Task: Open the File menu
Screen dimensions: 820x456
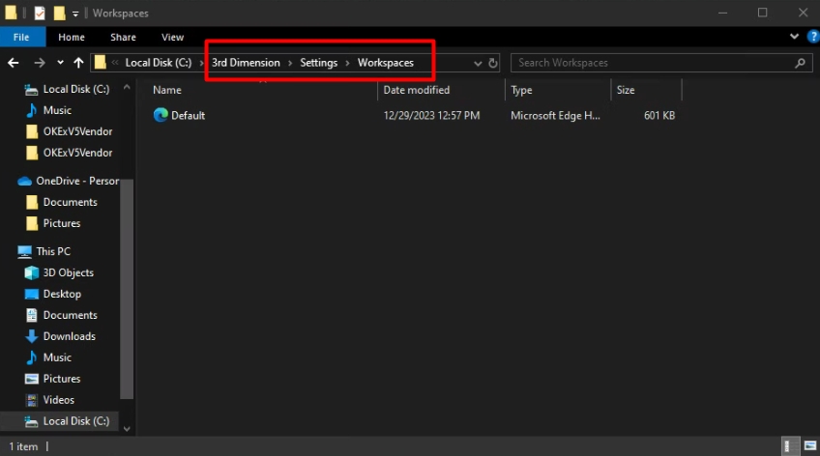Action: tap(21, 37)
